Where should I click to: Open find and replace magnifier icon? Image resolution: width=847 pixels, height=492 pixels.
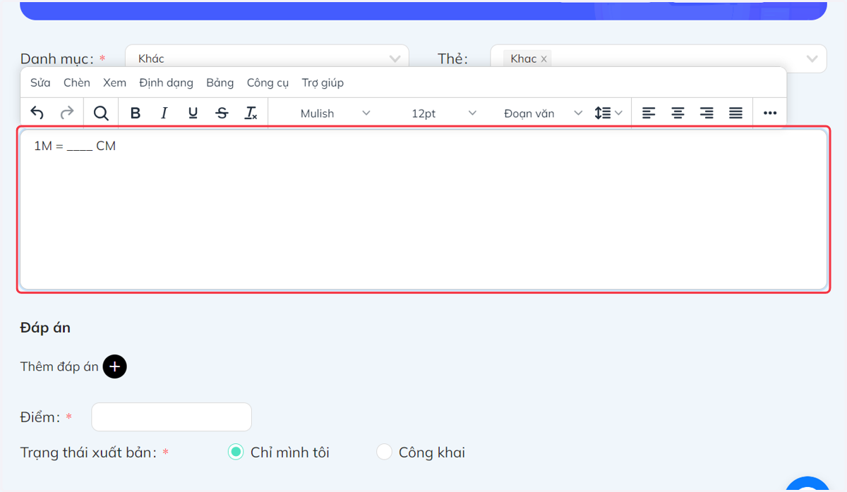(x=101, y=113)
